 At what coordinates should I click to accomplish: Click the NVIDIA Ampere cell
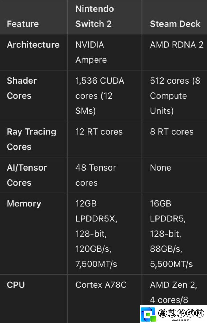click(x=91, y=52)
